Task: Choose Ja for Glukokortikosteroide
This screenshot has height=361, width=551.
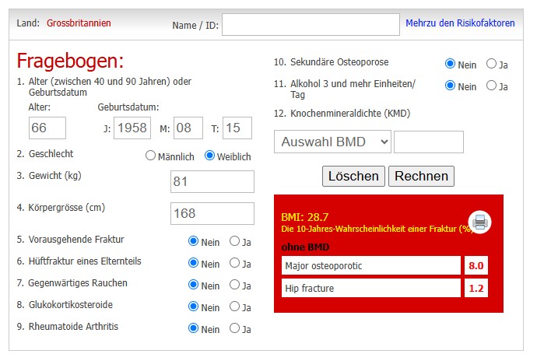Action: [x=234, y=307]
